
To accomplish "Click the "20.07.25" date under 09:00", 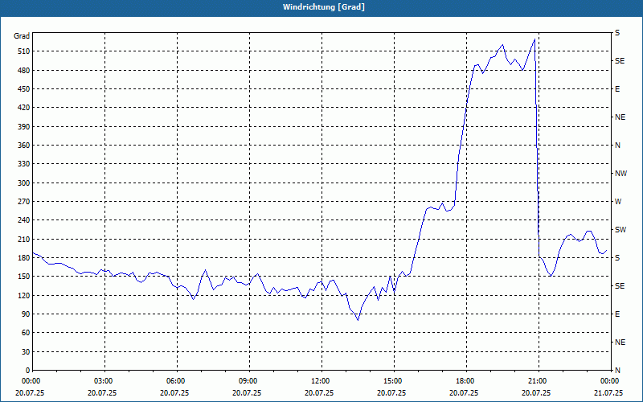I will tap(247, 393).
